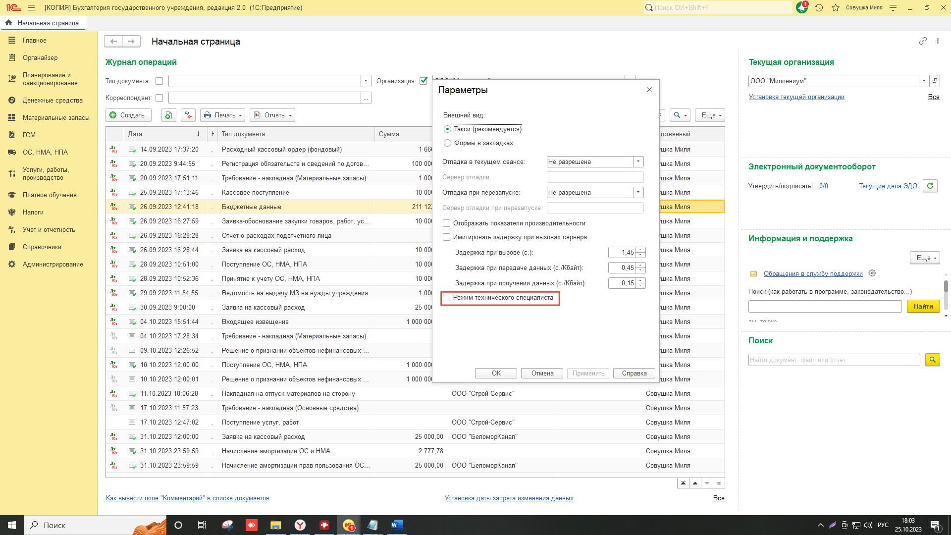
Task: Click the refresh ЭДО icon
Action: tap(930, 186)
